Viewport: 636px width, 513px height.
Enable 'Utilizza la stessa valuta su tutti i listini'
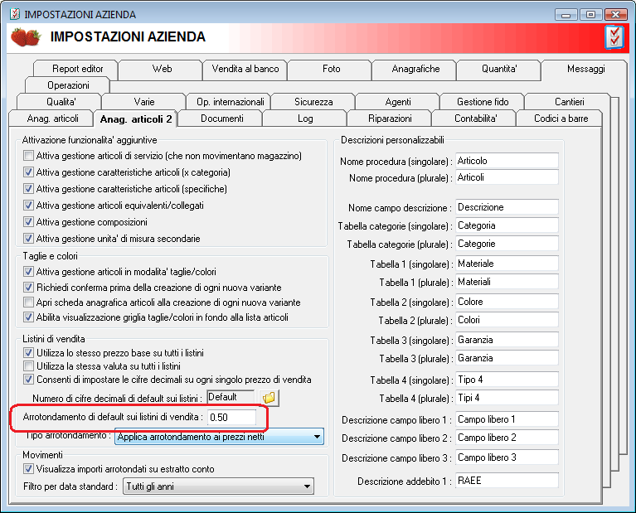[x=28, y=365]
